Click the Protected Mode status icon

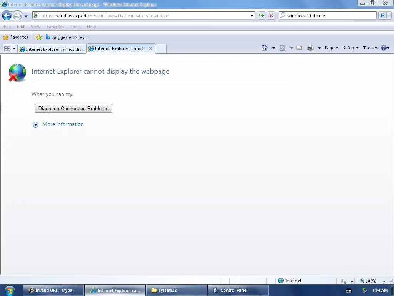point(344,281)
